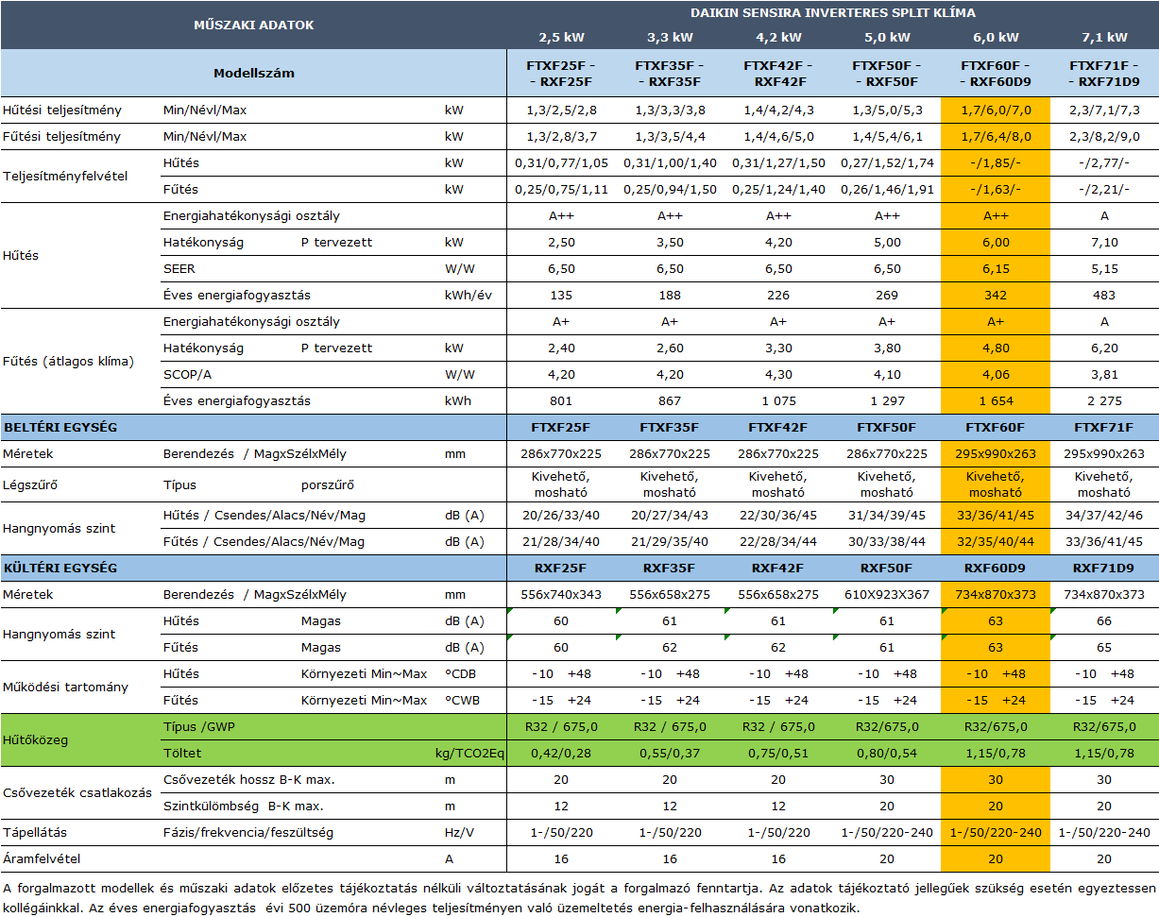Click SCOP value '4,06'

[996, 374]
